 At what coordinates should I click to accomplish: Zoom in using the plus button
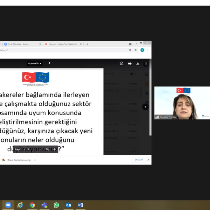click(x=54, y=149)
